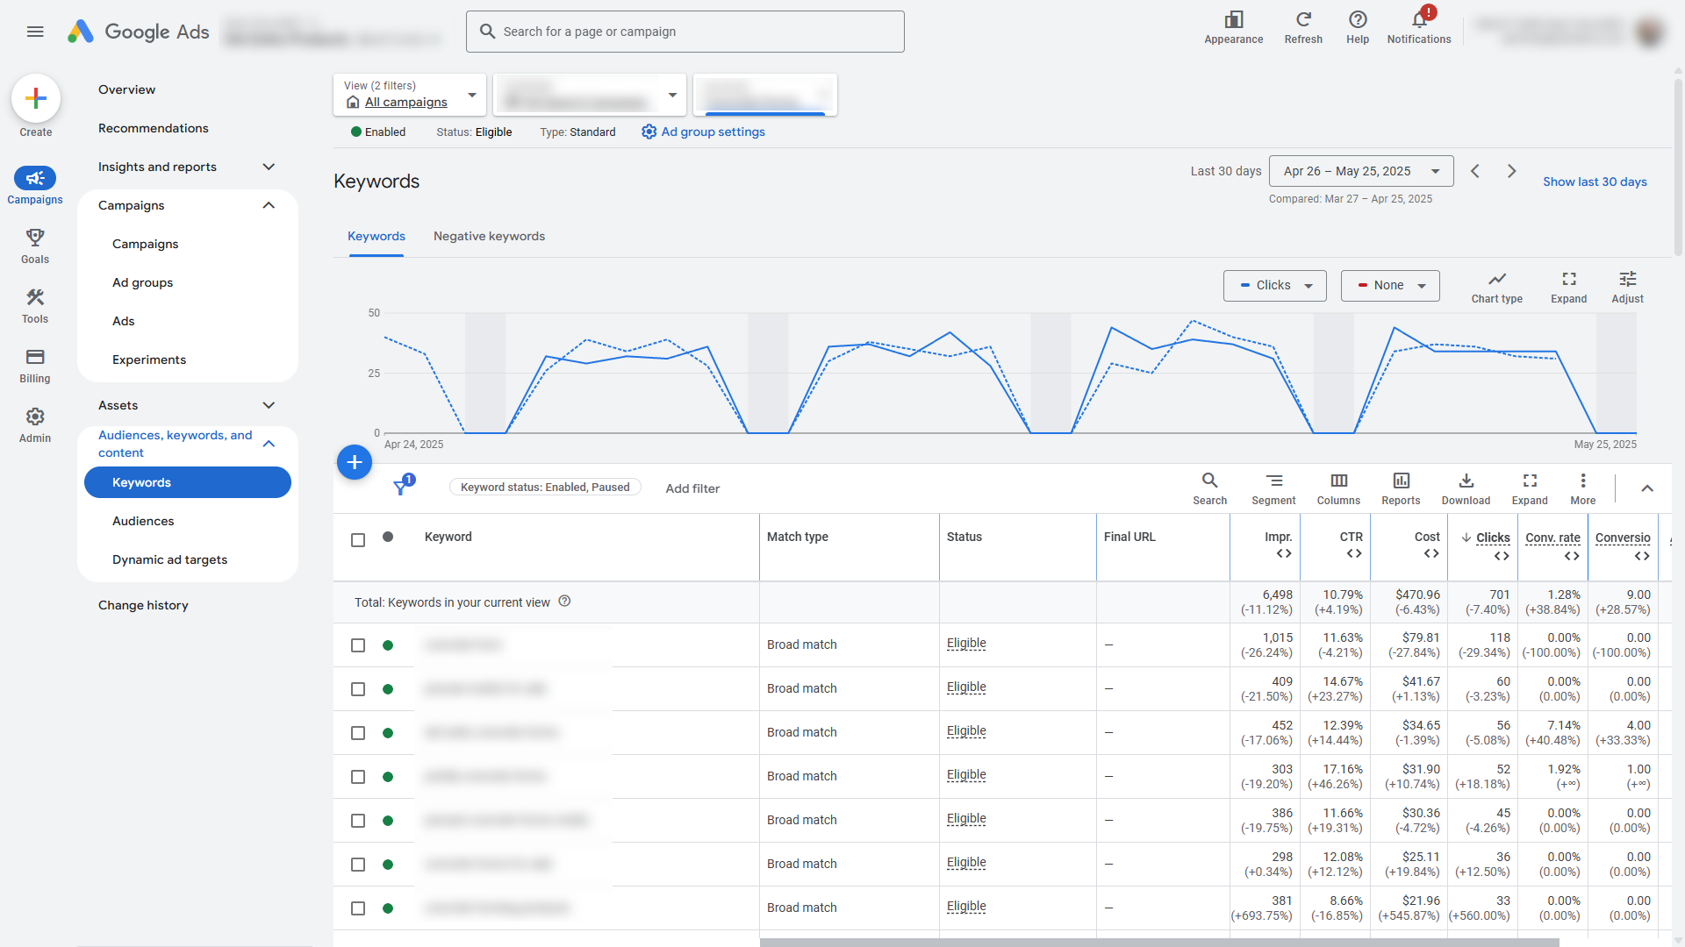Open the None metric dropdown

click(1390, 286)
